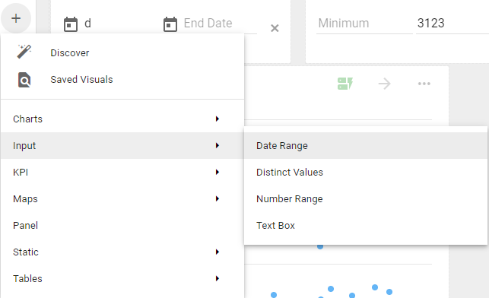Clear the date range with X icon
Image resolution: width=489 pixels, height=298 pixels.
[x=275, y=28]
